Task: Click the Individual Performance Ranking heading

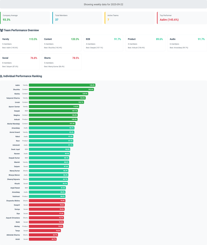Action: (x=22, y=76)
